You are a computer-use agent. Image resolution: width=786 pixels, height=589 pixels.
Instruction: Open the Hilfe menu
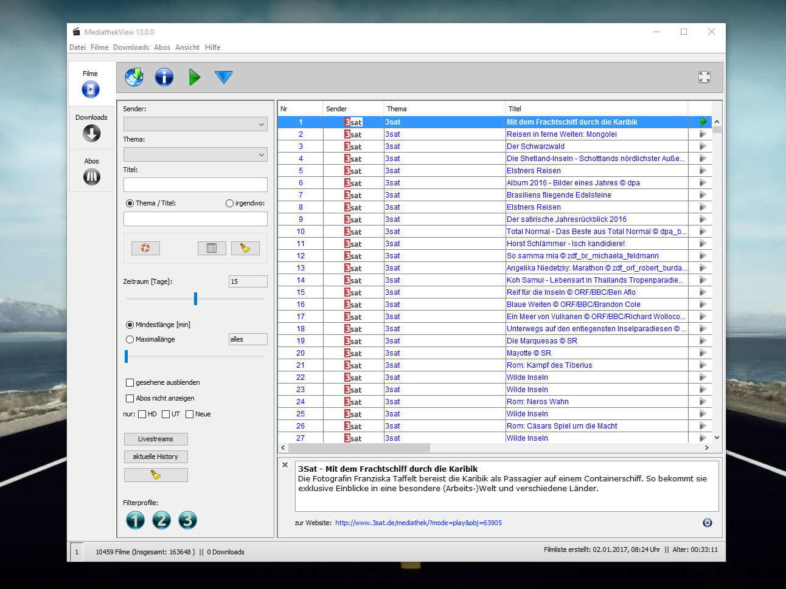tap(212, 47)
